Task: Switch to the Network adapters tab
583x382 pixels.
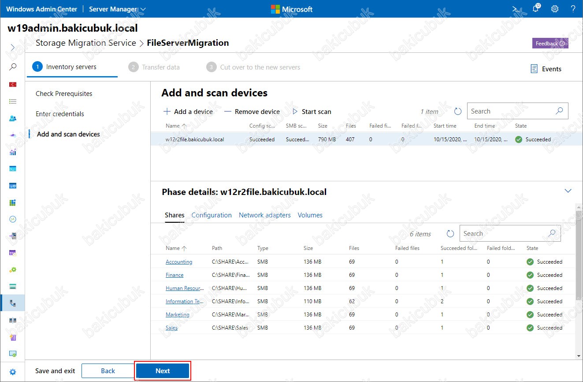Action: (265, 215)
